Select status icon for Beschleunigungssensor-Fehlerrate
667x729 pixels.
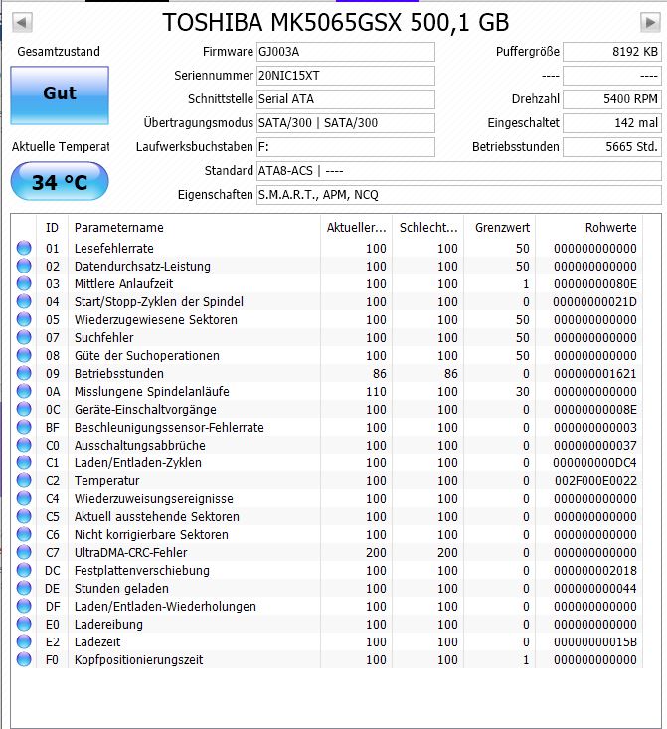[x=24, y=427]
